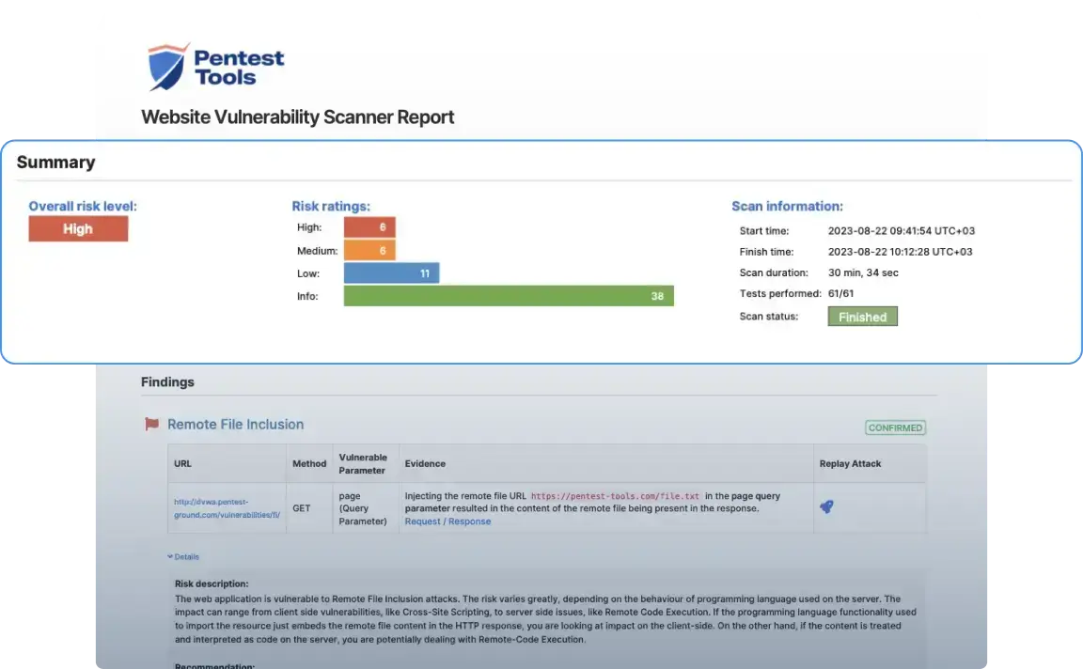Click the chevron next to Details
1083x669 pixels.
pos(170,556)
